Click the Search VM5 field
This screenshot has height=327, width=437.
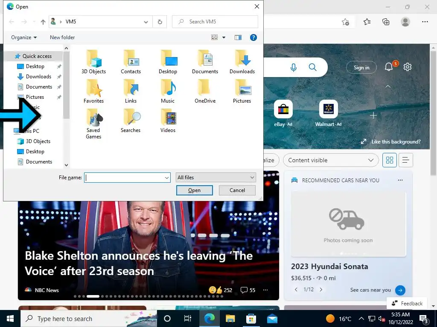click(x=215, y=22)
